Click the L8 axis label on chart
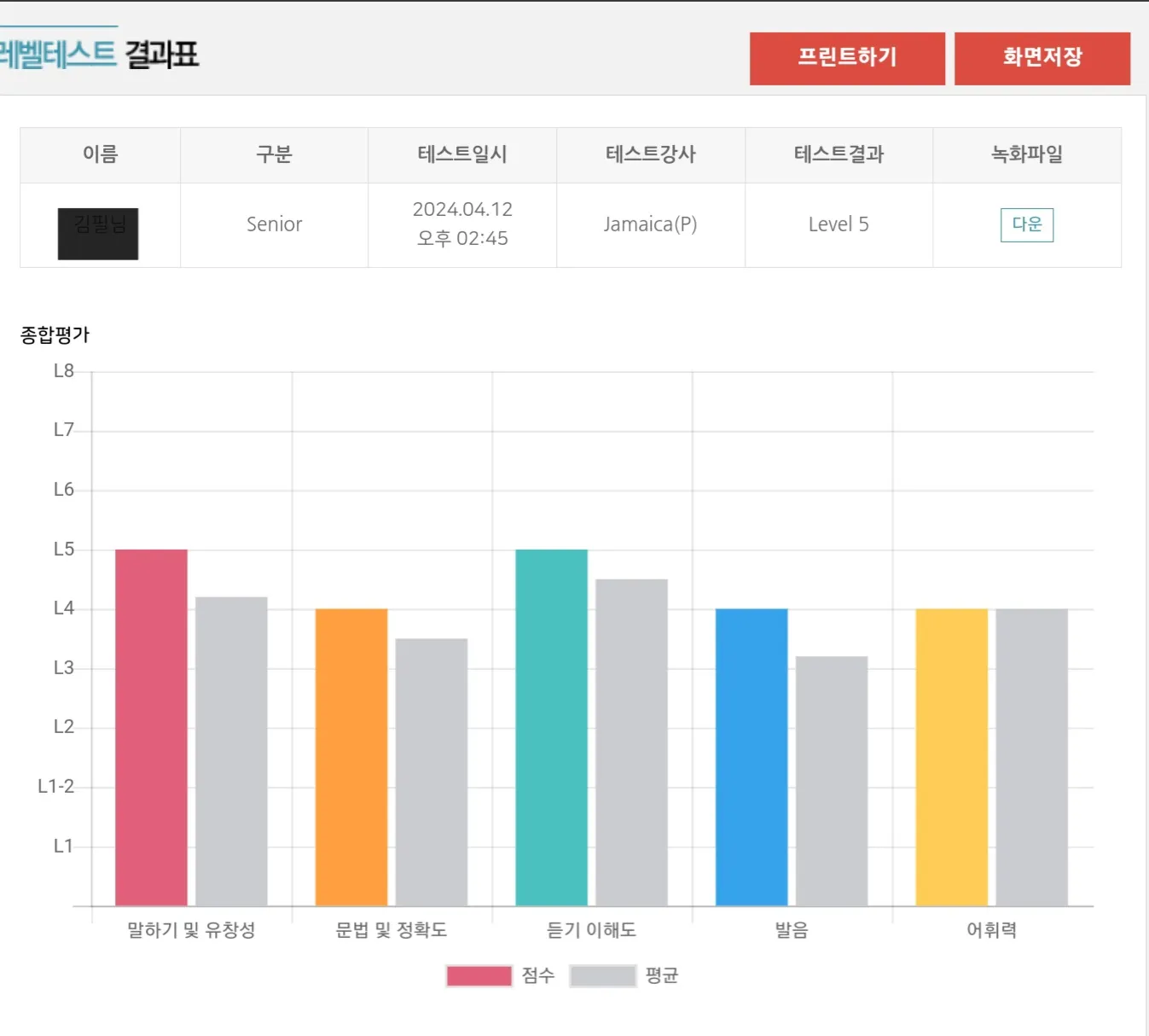1149x1036 pixels. click(x=61, y=370)
